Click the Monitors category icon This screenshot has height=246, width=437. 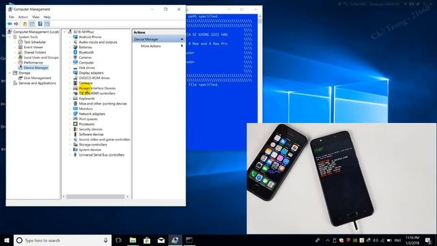[x=75, y=109]
